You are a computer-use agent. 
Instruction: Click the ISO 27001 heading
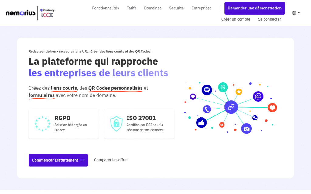(141, 118)
